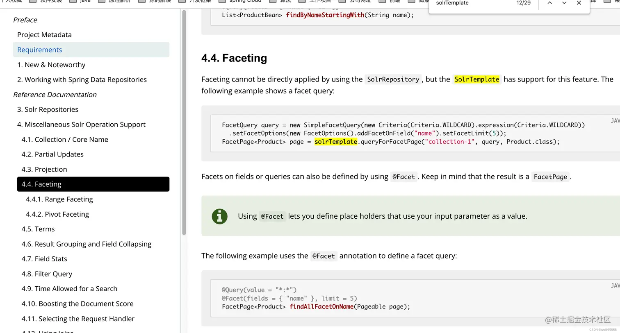Screen dimensions: 620x333
Task: Select highlighted '4.4. Faceting' sidebar entry
Action: pyautogui.click(x=93, y=184)
